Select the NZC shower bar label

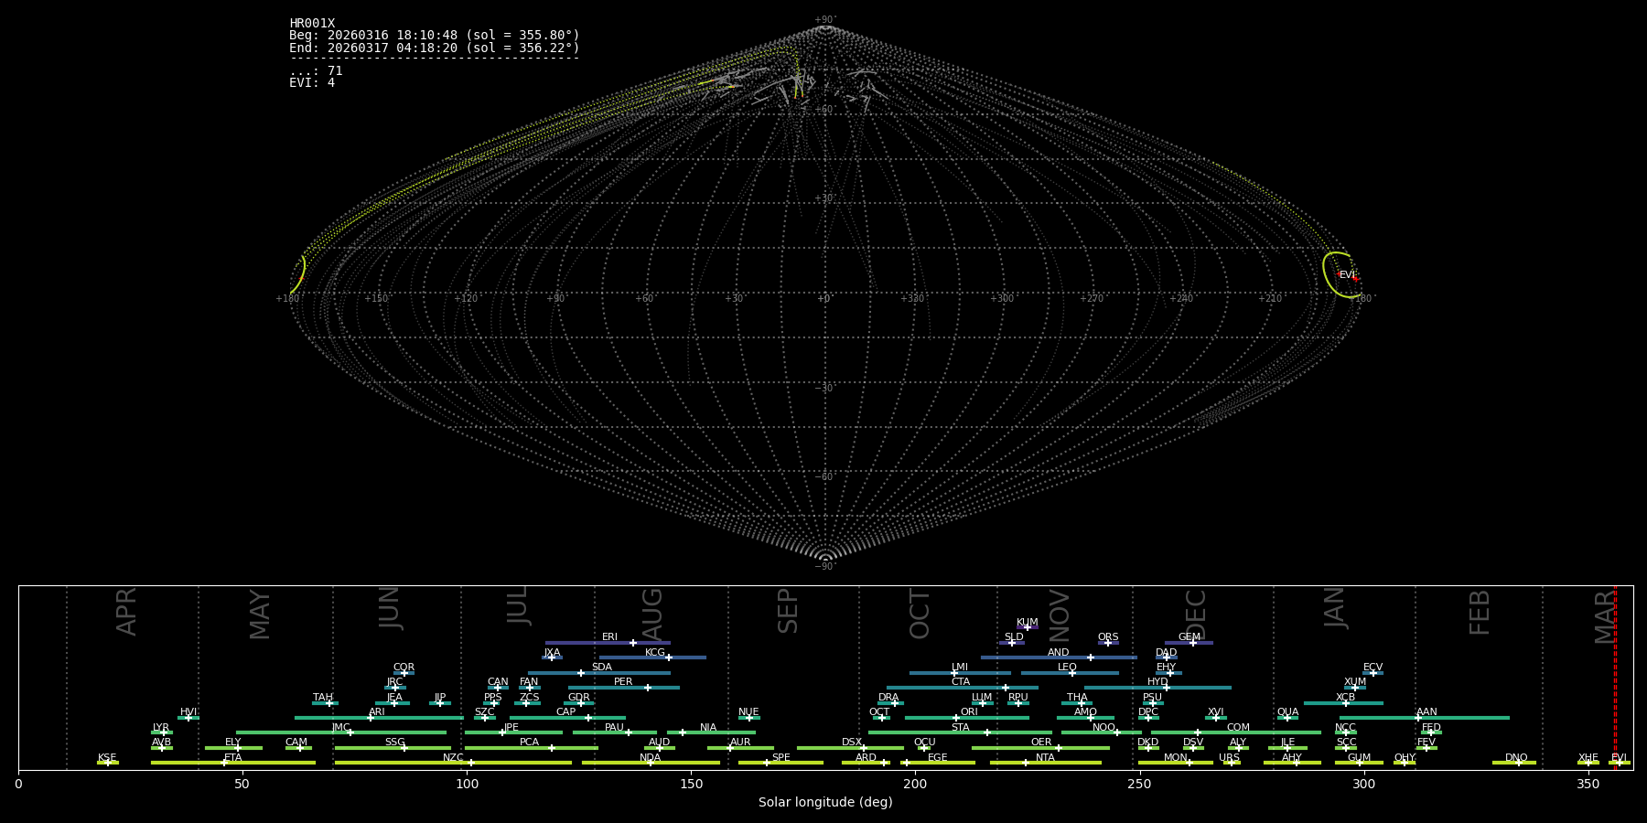pyautogui.click(x=453, y=757)
